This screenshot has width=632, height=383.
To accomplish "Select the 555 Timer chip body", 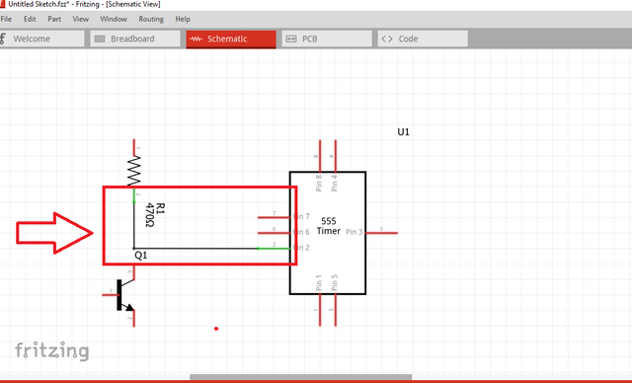I will (328, 233).
